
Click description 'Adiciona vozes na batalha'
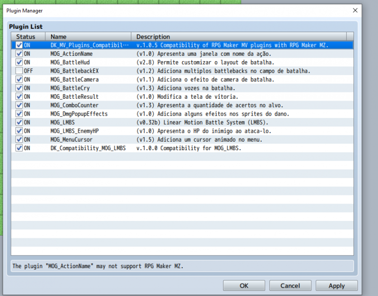click(196, 88)
